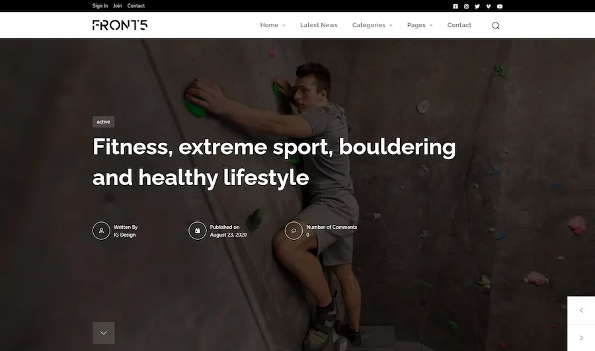Viewport: 595px width, 351px height.
Task: Open Contact in the main navigation
Action: (x=459, y=25)
